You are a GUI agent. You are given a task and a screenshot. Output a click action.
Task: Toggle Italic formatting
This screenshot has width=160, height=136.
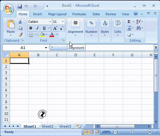38,28
